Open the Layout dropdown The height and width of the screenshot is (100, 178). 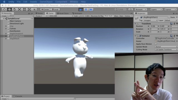point(170,9)
